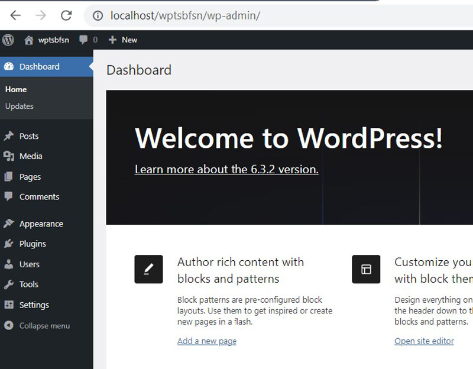
Task: Click the Welcome to WordPress! heading
Action: 289,138
